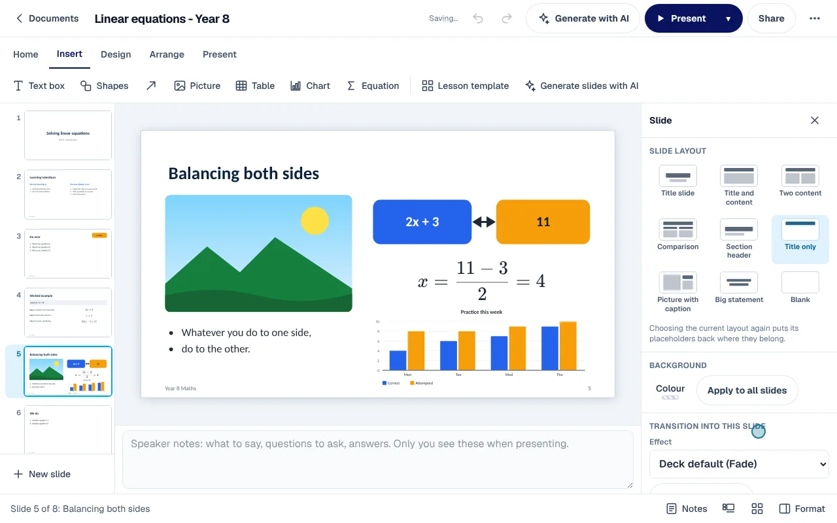Toggle the Format panel
This screenshot has height=523, width=837.
(802, 509)
